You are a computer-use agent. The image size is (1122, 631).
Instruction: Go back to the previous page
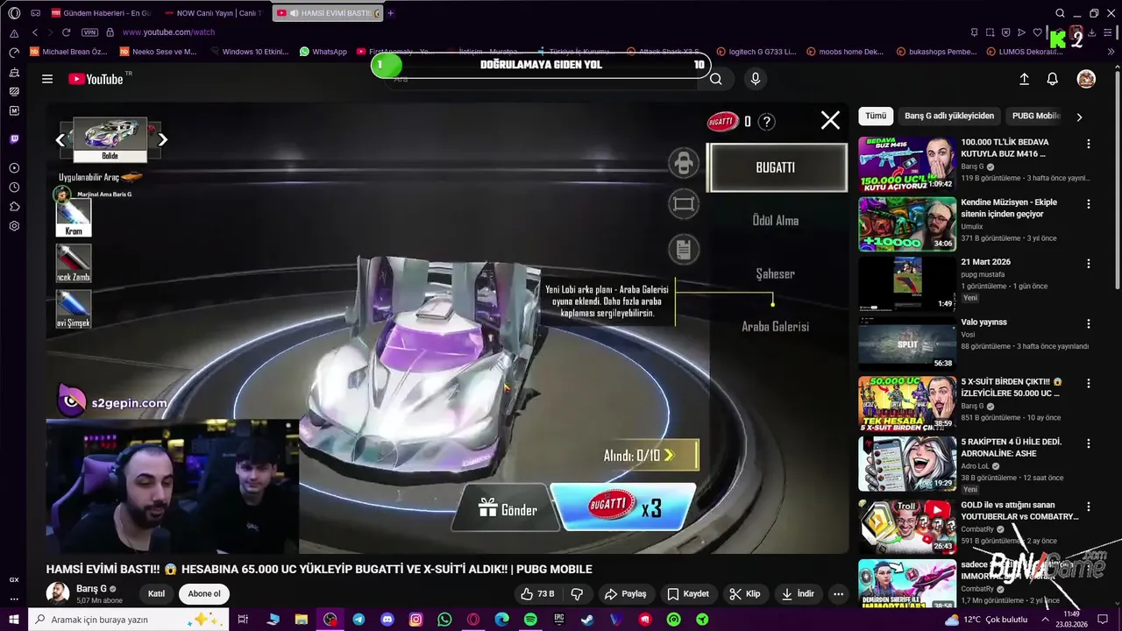pos(35,32)
